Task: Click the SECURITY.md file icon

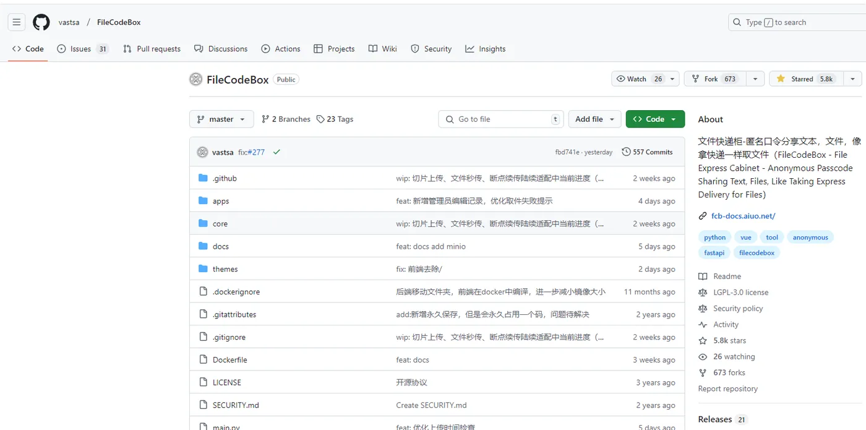Action: (x=203, y=405)
